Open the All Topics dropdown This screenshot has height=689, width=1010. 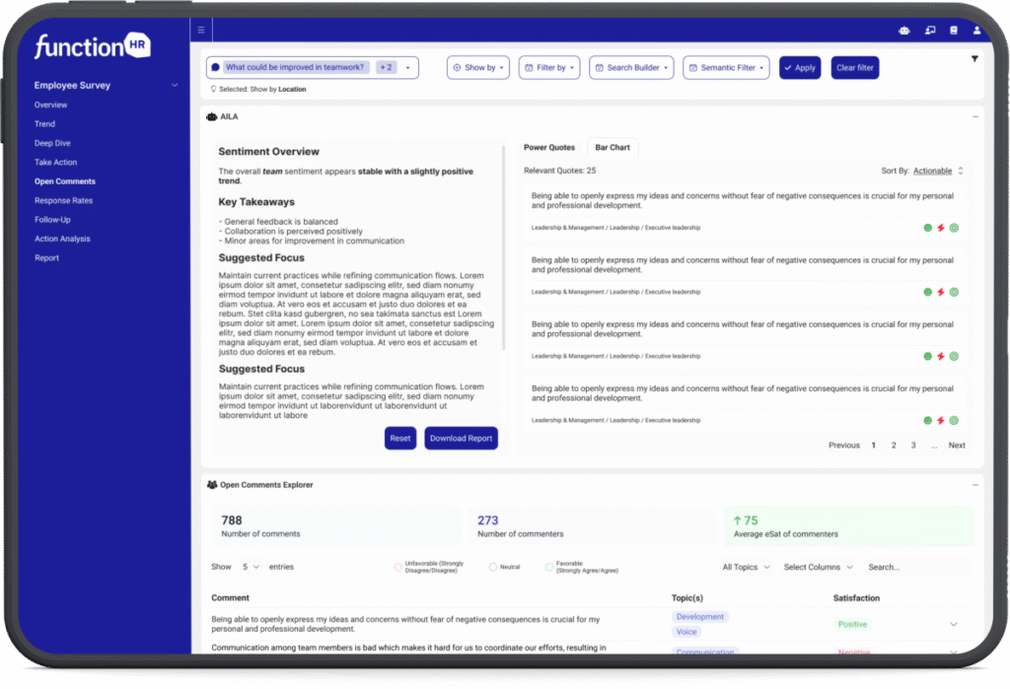tap(746, 567)
